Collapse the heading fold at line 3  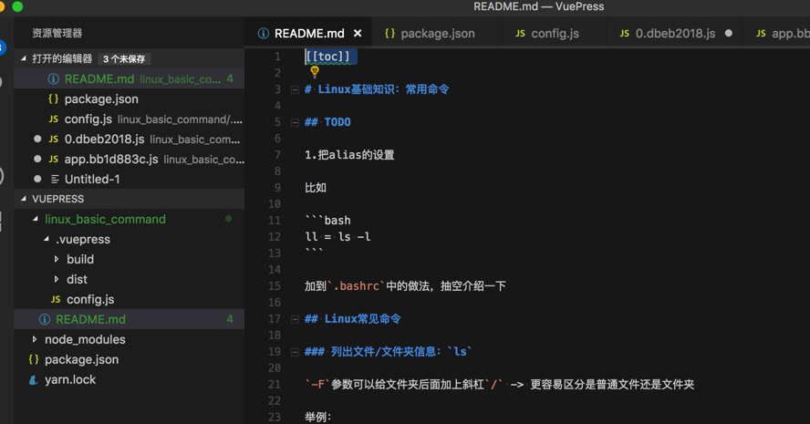coord(295,90)
